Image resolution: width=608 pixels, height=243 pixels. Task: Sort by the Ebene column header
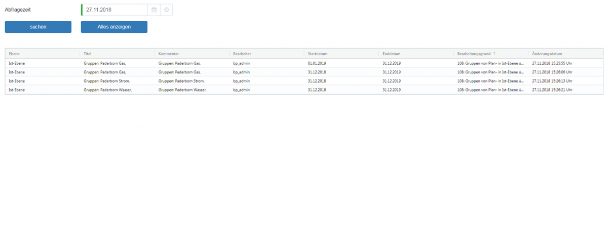[x=14, y=54]
